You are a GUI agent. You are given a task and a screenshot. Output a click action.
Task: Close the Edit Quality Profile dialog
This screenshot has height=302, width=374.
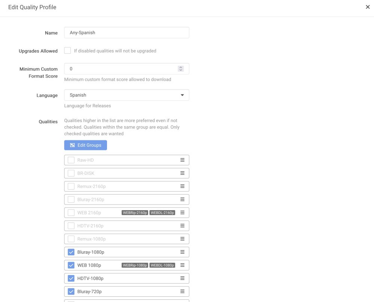coord(368,7)
